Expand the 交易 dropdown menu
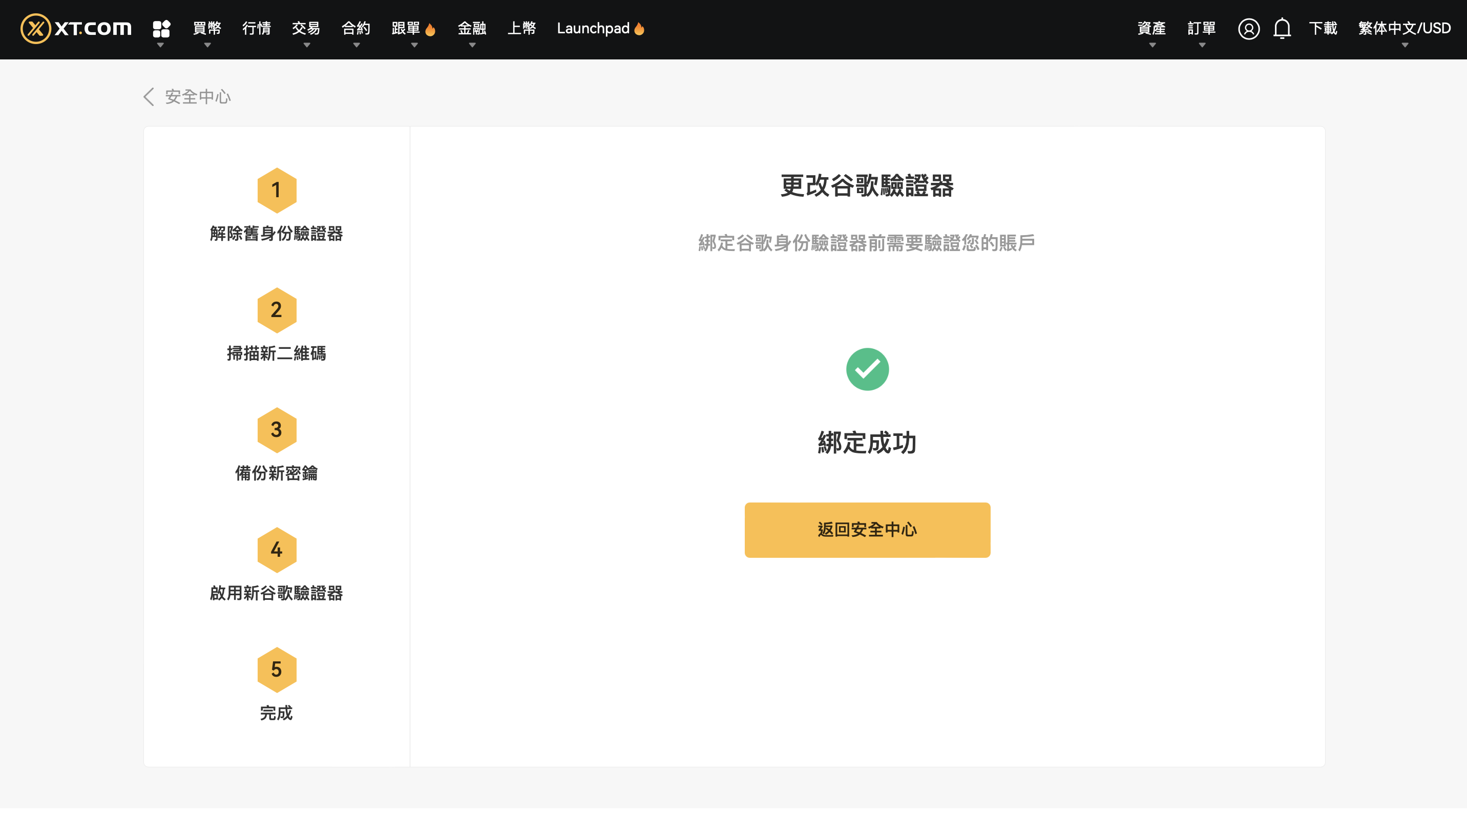This screenshot has height=838, width=1467. click(306, 29)
